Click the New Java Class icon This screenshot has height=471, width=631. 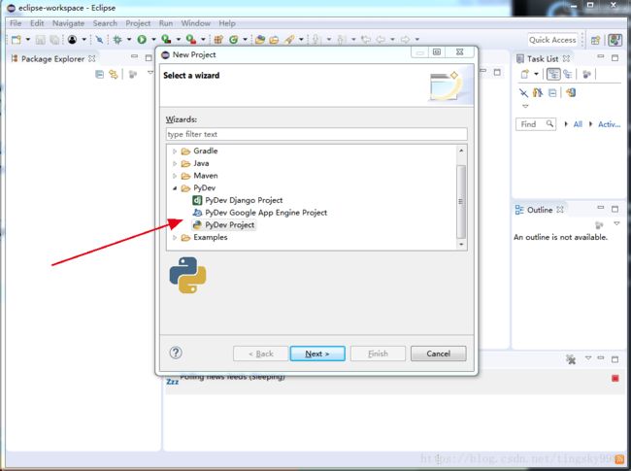(233, 40)
